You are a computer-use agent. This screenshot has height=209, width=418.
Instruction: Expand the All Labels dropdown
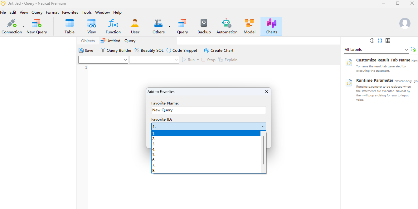[x=376, y=50]
